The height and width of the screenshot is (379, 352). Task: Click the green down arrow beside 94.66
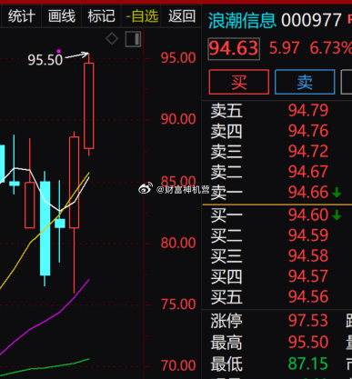tap(337, 193)
